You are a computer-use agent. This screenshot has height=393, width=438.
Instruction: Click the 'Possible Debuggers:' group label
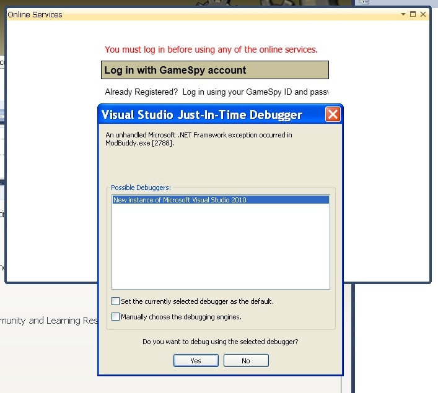[141, 188]
